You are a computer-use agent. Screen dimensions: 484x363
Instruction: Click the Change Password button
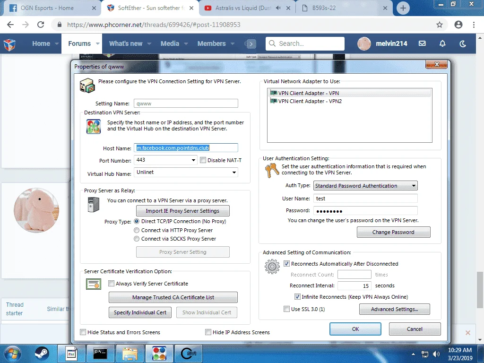[x=394, y=232]
